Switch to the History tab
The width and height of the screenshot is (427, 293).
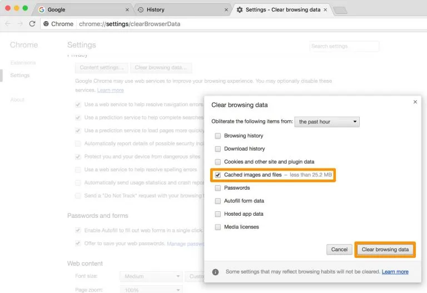(x=178, y=10)
